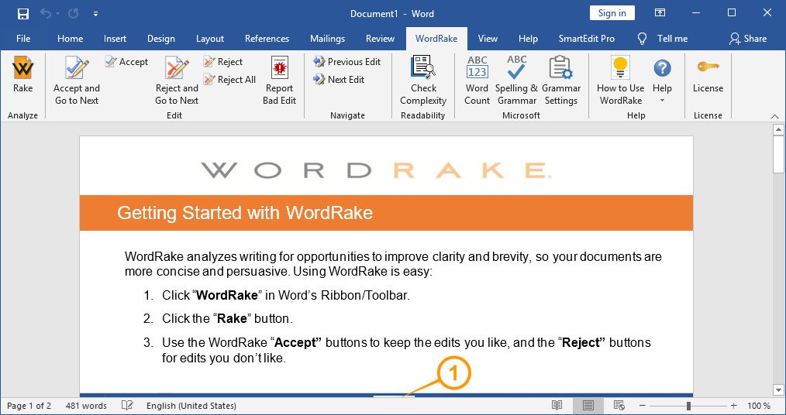
Task: Collapse the ribbon with the chevron
Action: tap(775, 115)
